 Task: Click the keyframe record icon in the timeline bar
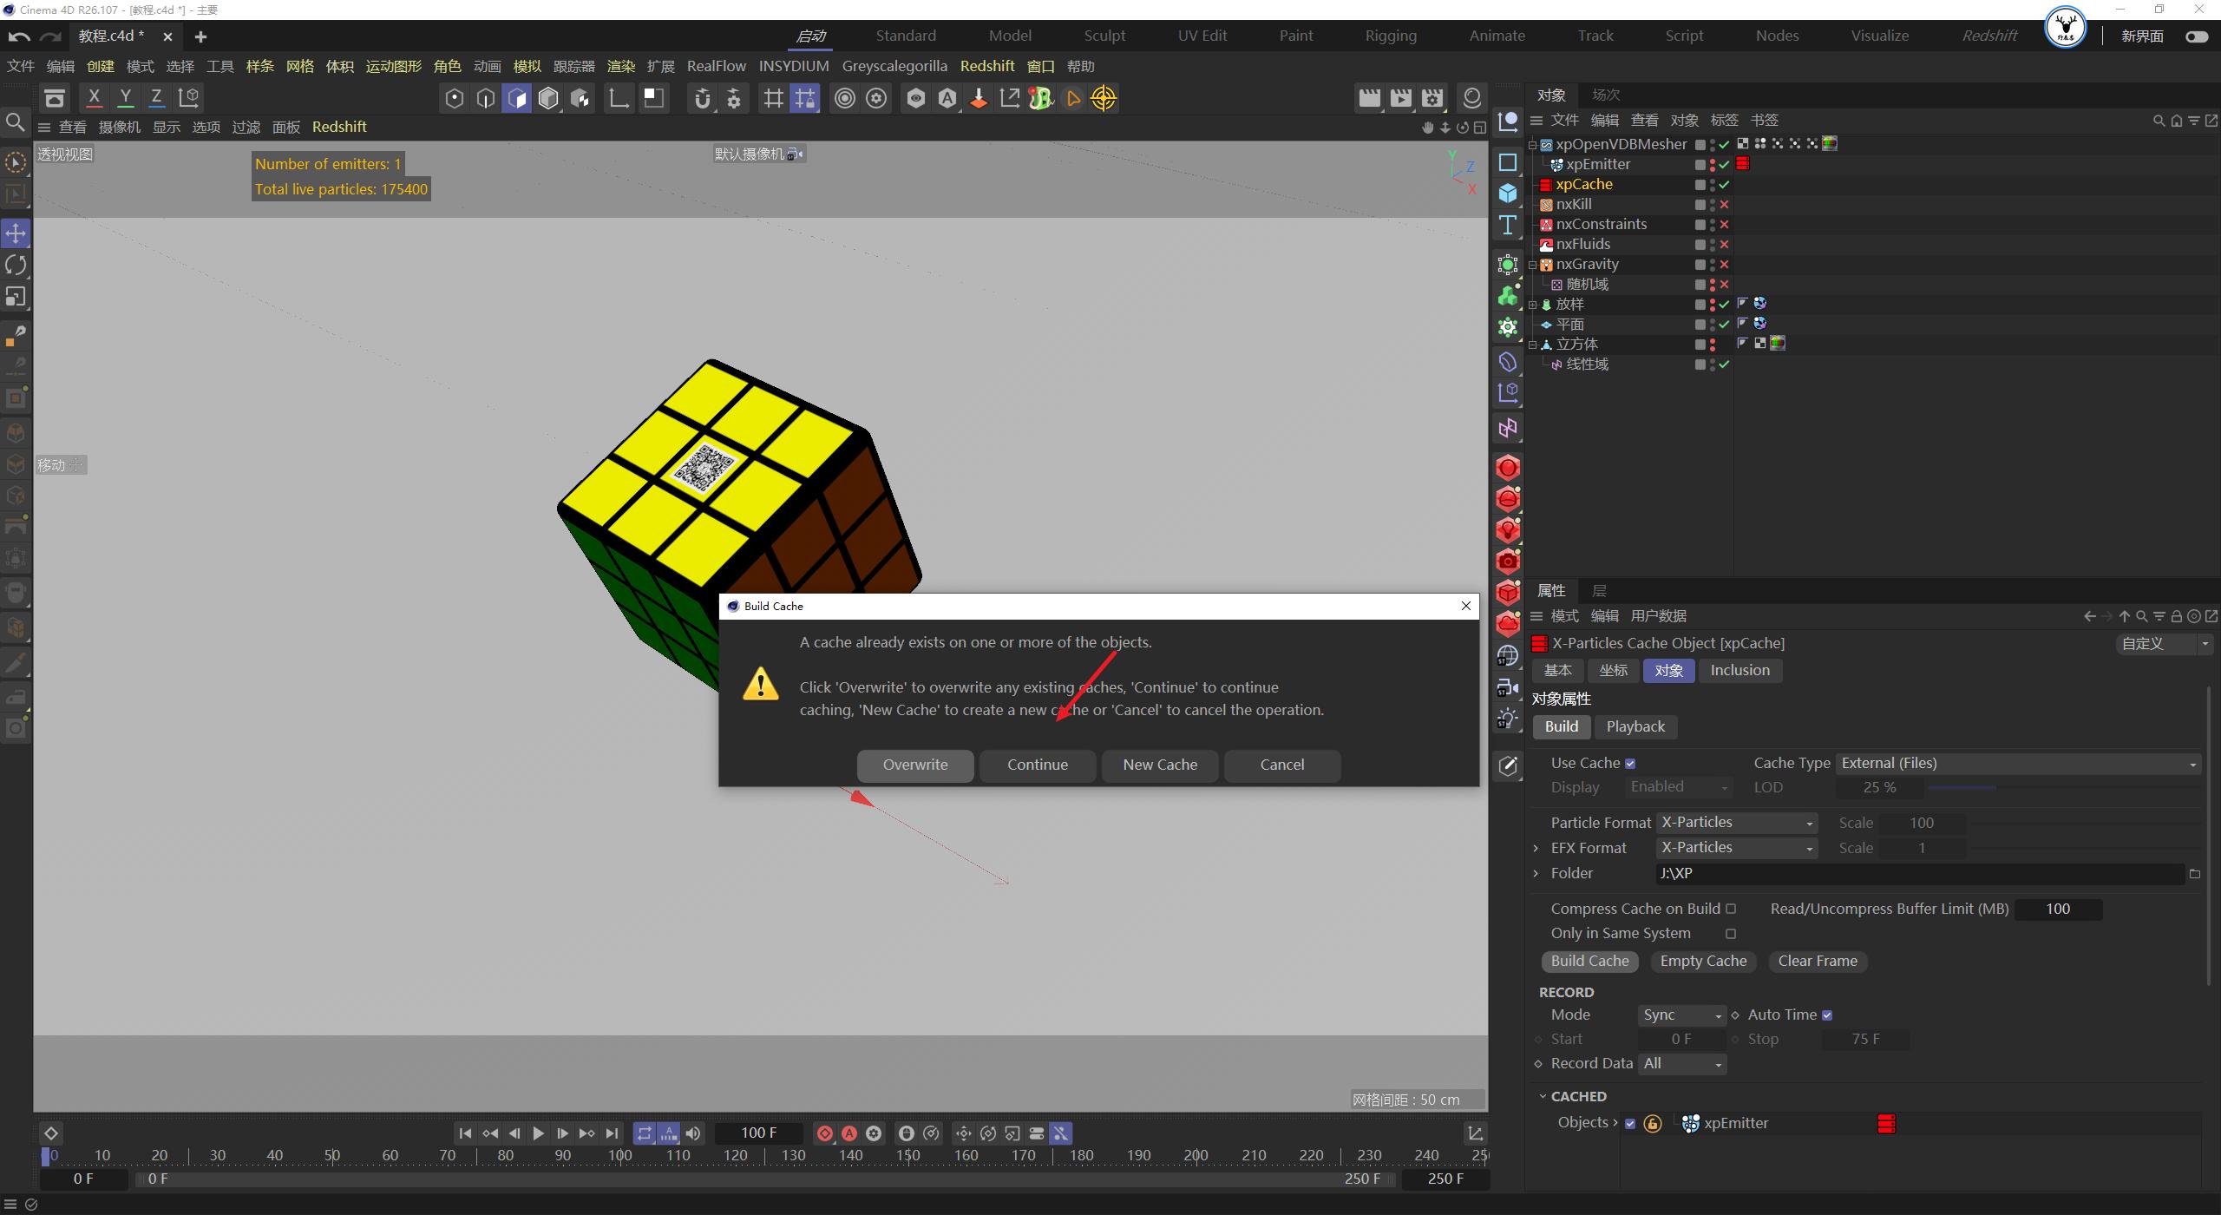[825, 1133]
